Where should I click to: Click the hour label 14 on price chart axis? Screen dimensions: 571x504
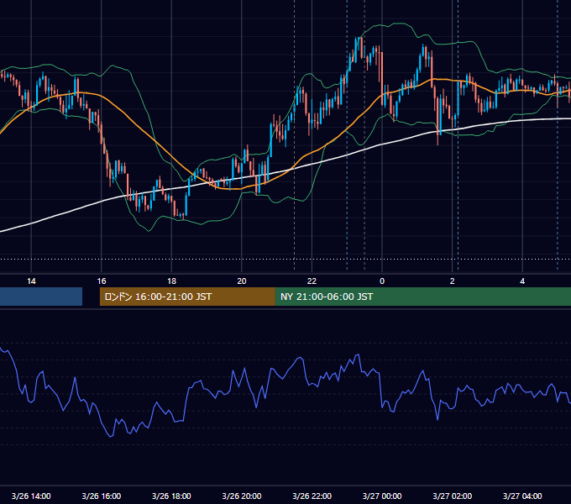point(31,281)
